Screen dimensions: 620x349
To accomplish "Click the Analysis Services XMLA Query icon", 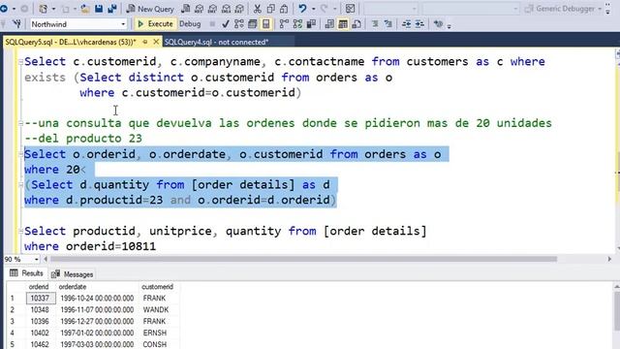I will point(226,9).
